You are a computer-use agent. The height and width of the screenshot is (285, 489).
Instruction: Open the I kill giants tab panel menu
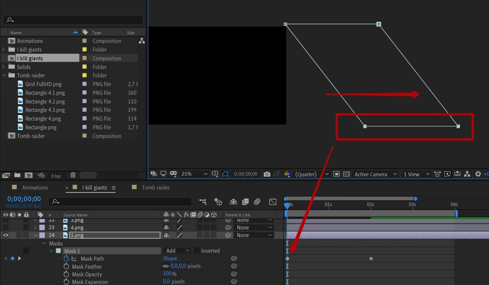(x=114, y=188)
